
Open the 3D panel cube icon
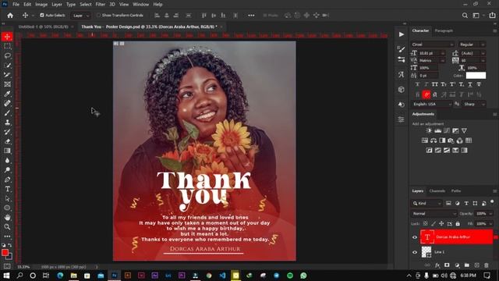pyautogui.click(x=402, y=90)
